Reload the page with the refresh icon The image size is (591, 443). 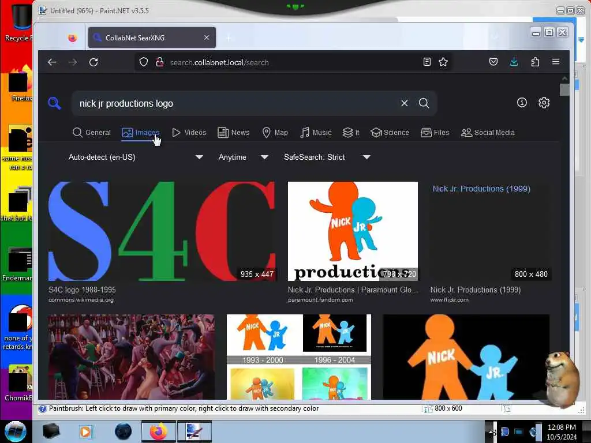(x=93, y=62)
